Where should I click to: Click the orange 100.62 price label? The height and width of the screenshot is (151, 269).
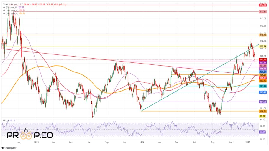pos(263,111)
